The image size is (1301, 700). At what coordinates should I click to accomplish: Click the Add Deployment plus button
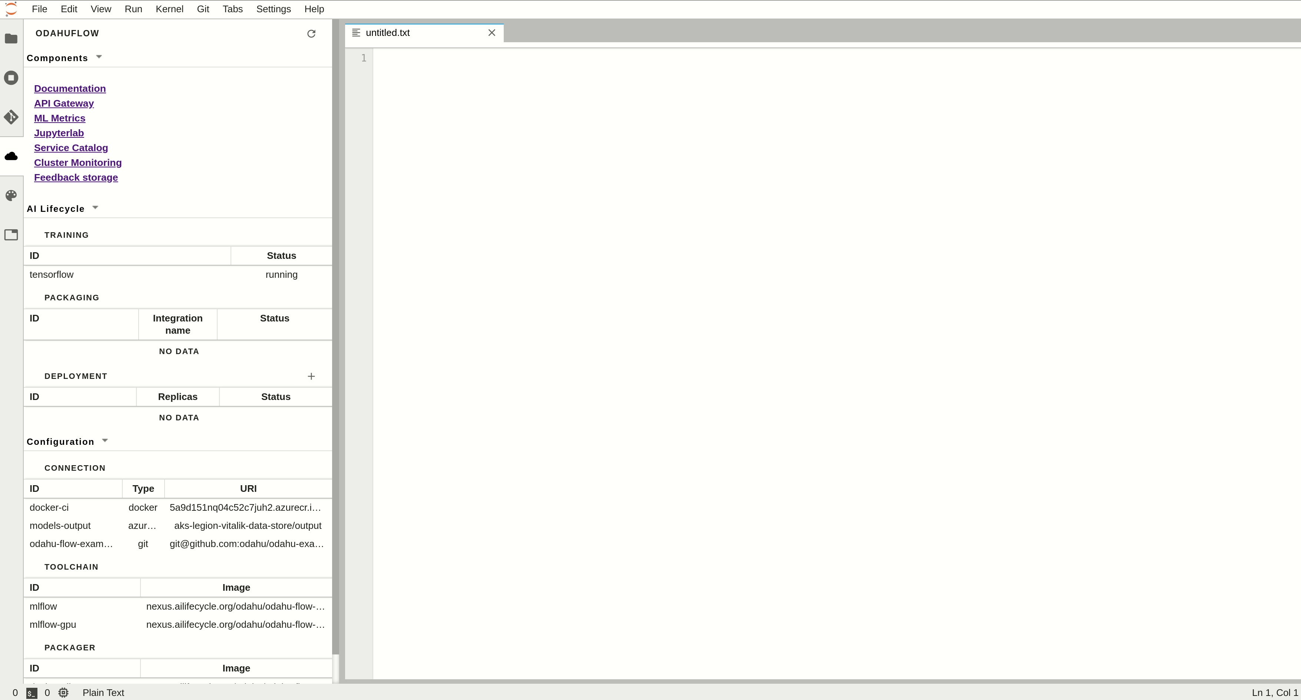coord(311,376)
